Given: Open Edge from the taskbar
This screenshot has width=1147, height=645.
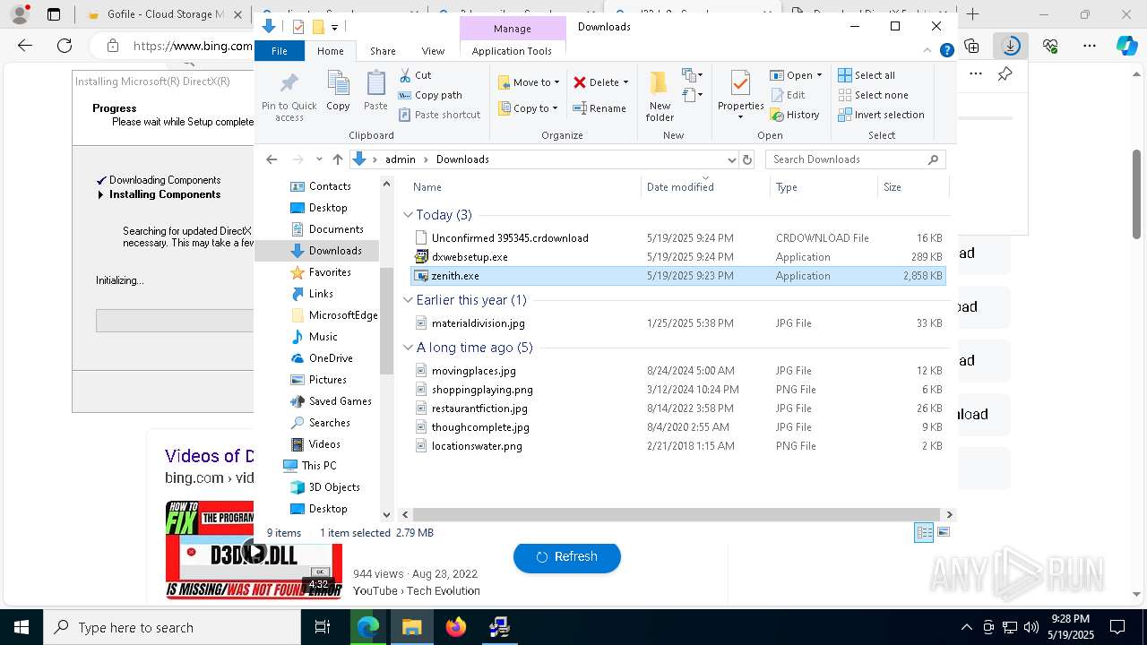Looking at the screenshot, I should (x=368, y=627).
